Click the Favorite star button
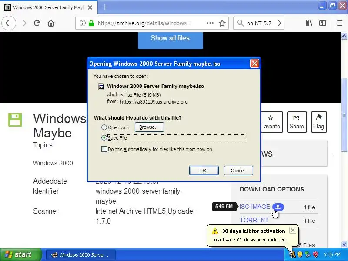Image resolution: width=348 pixels, height=261 pixels. 272,122
